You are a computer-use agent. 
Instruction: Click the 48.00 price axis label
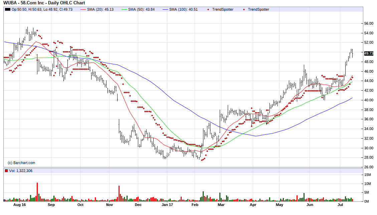point(369,62)
